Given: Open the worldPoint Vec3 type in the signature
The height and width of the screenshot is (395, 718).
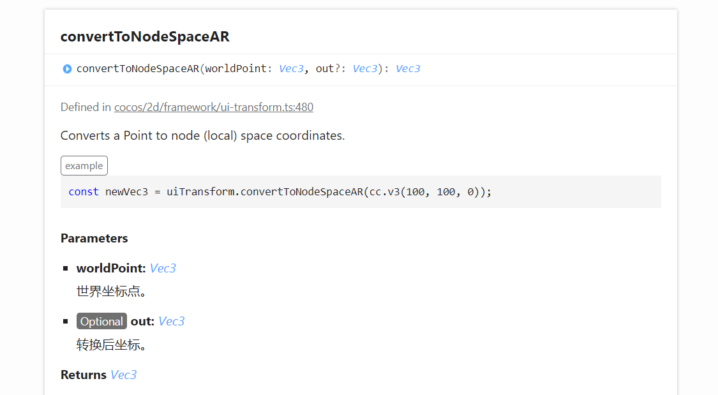Looking at the screenshot, I should pyautogui.click(x=291, y=69).
